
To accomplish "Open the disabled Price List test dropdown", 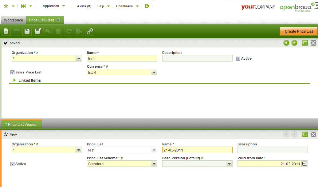I will tap(154, 150).
